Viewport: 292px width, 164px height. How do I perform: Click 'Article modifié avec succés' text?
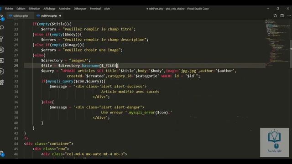[130, 92]
